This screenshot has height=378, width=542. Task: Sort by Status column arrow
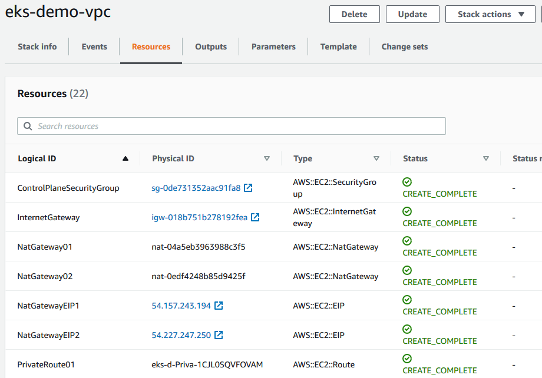click(486, 158)
